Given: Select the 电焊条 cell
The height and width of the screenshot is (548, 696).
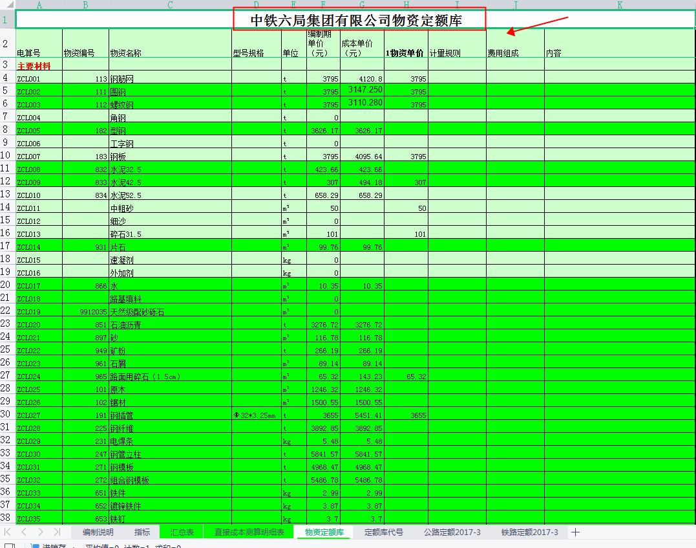Looking at the screenshot, I should tap(171, 441).
